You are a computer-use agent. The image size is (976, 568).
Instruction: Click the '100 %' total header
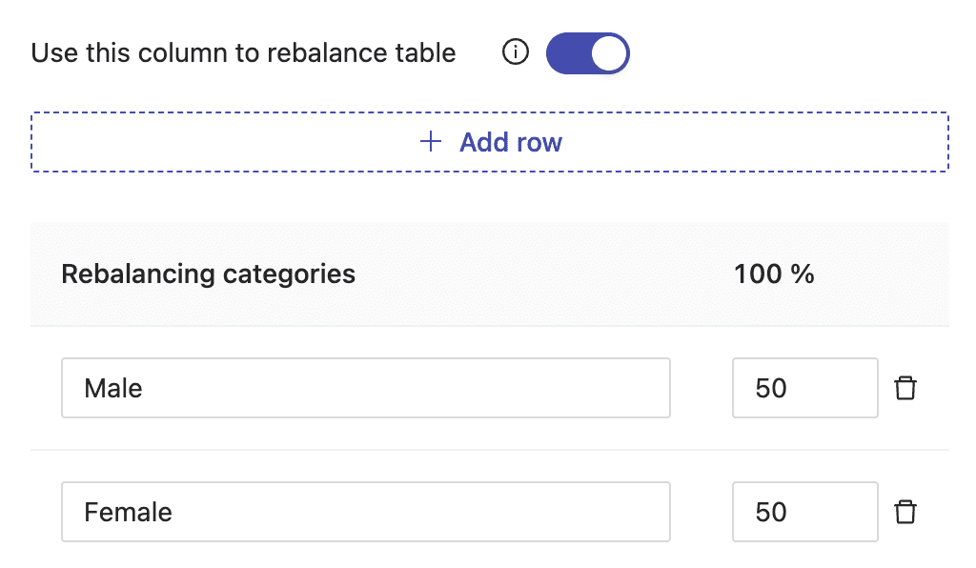[x=774, y=274]
